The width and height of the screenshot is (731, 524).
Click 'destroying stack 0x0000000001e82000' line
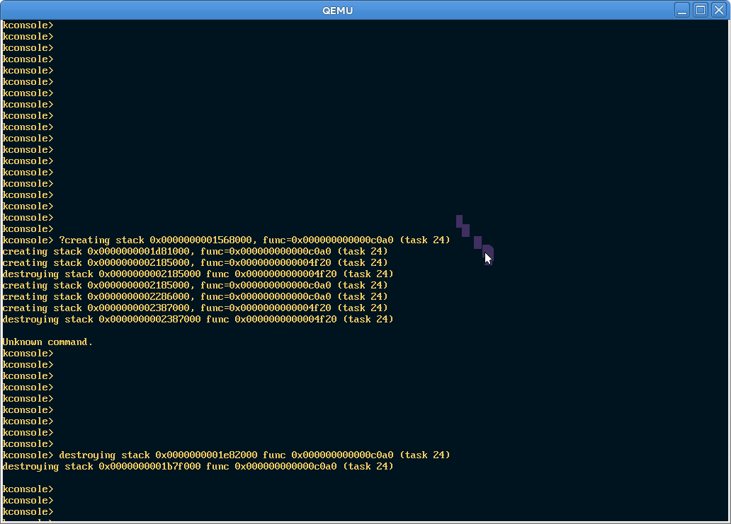tap(254, 455)
